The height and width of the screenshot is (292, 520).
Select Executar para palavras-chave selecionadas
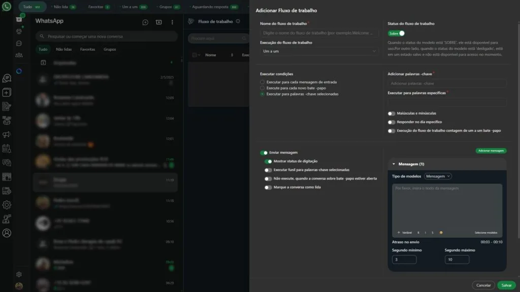coord(263,94)
